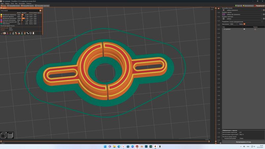The width and height of the screenshot is (265, 149).
Task: Open layer slider settings cog at bottom
Action: 221,143
